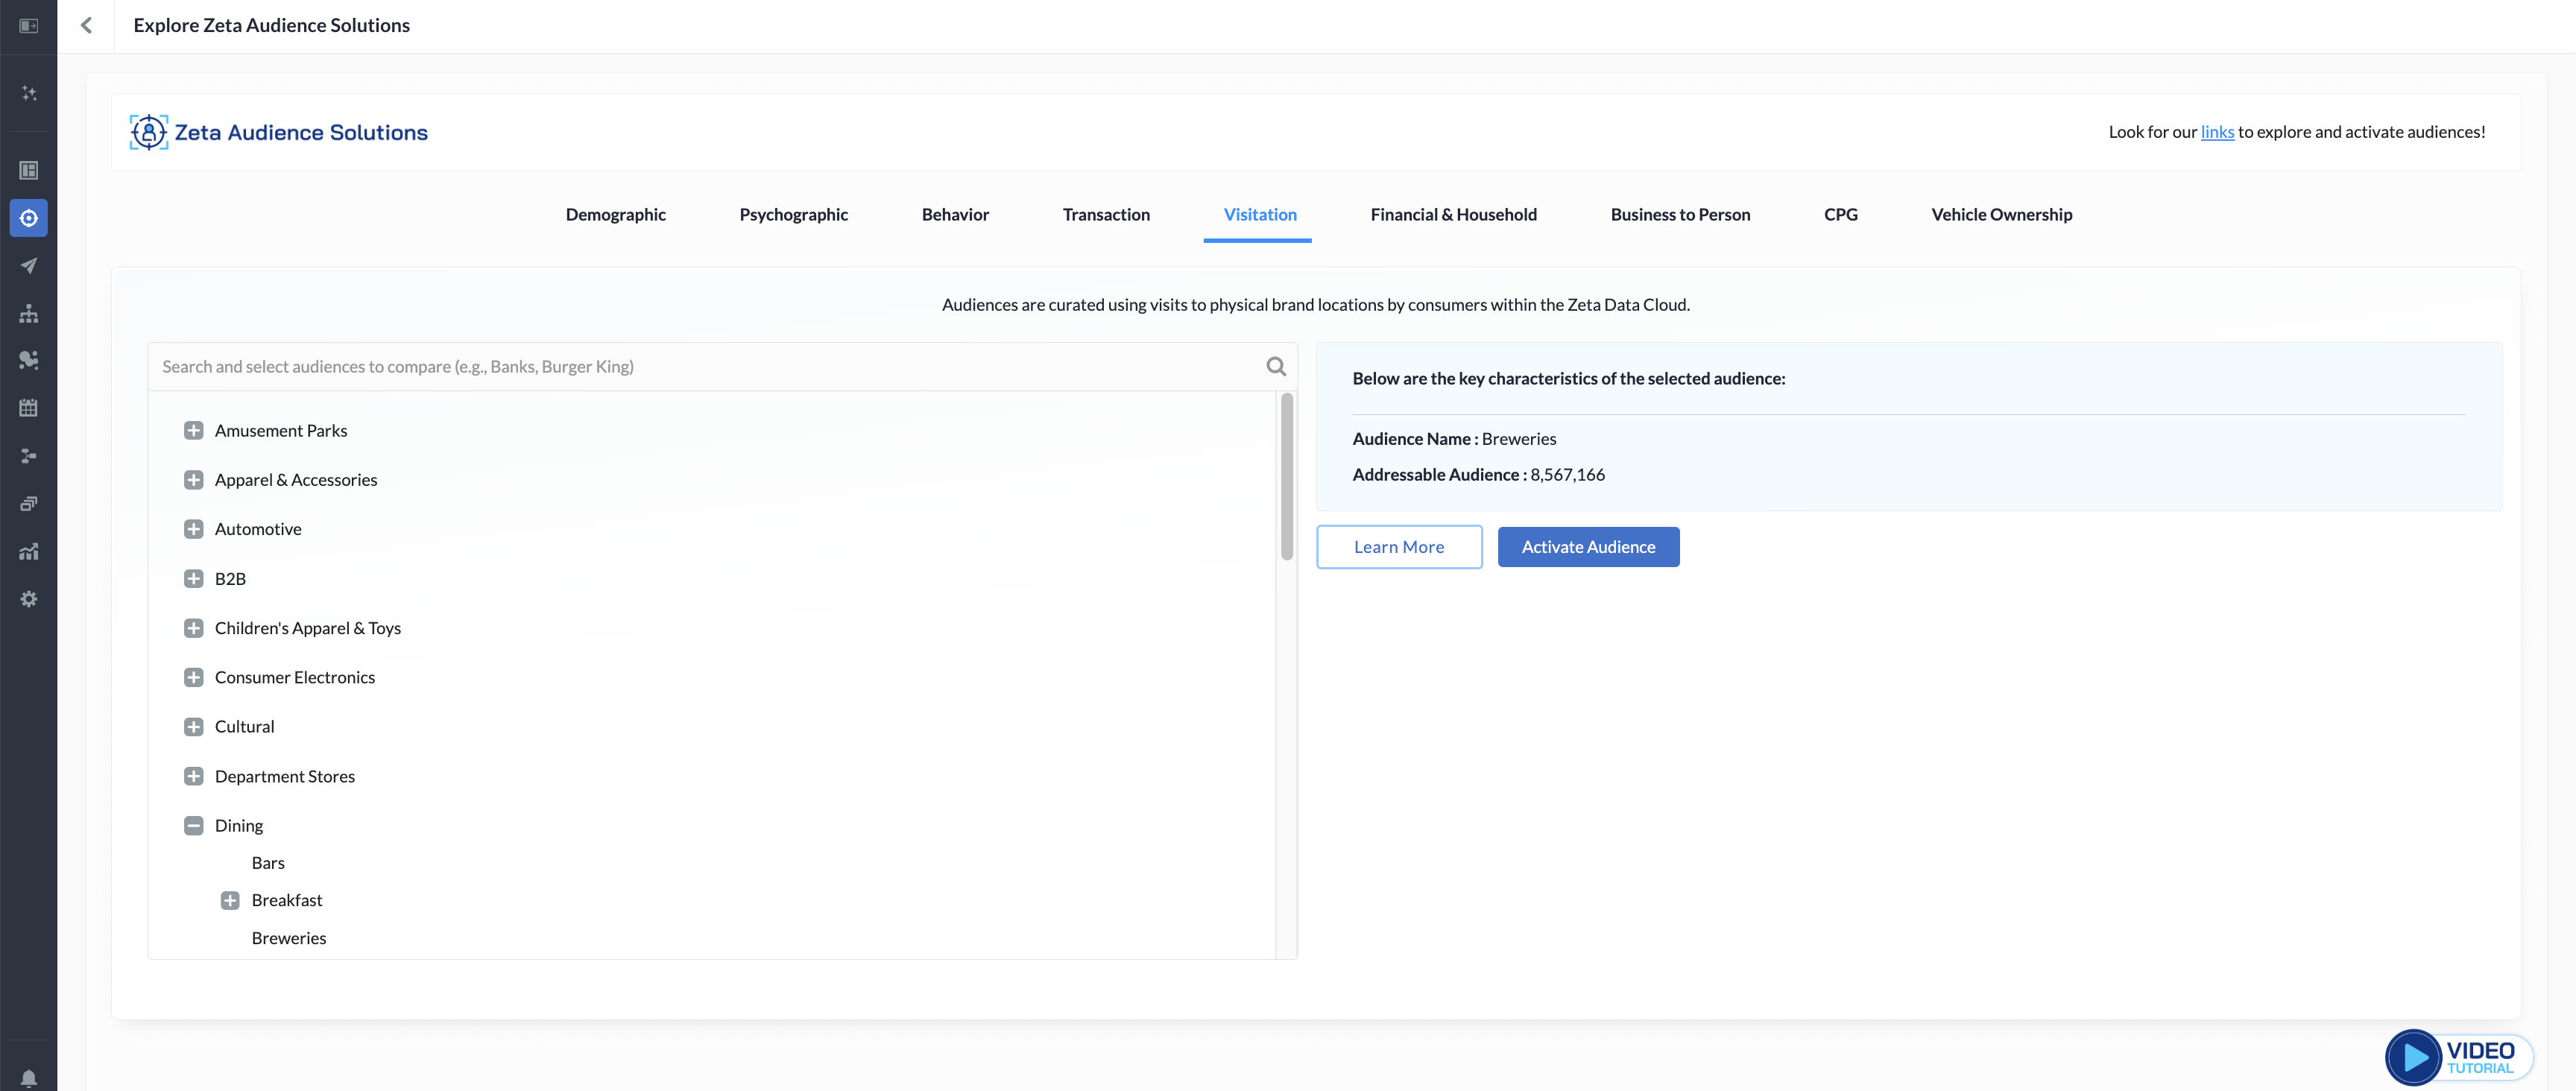Go back using the header arrow
Image resolution: width=2576 pixels, height=1091 pixels.
[x=87, y=26]
